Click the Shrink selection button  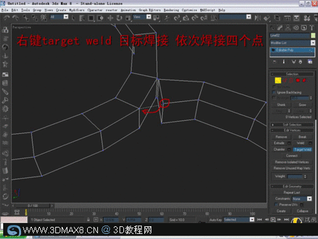pyautogui.click(x=281, y=105)
